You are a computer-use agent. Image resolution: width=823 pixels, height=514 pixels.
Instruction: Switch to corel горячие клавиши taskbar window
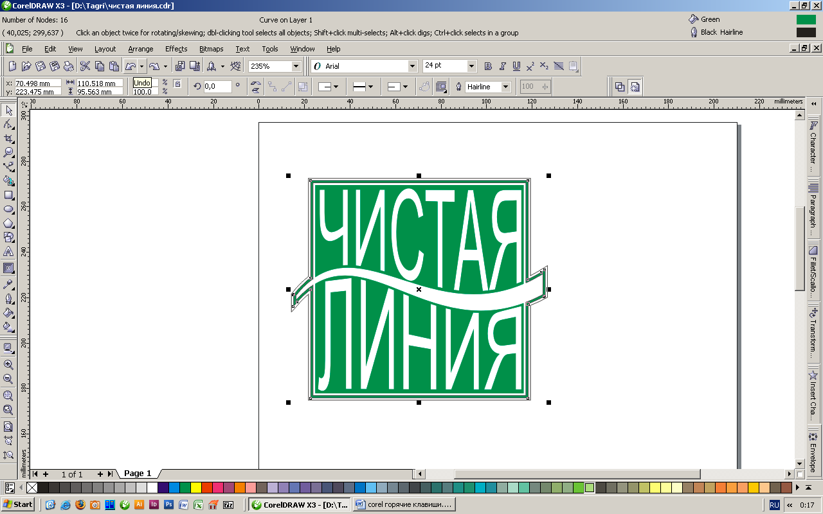404,505
